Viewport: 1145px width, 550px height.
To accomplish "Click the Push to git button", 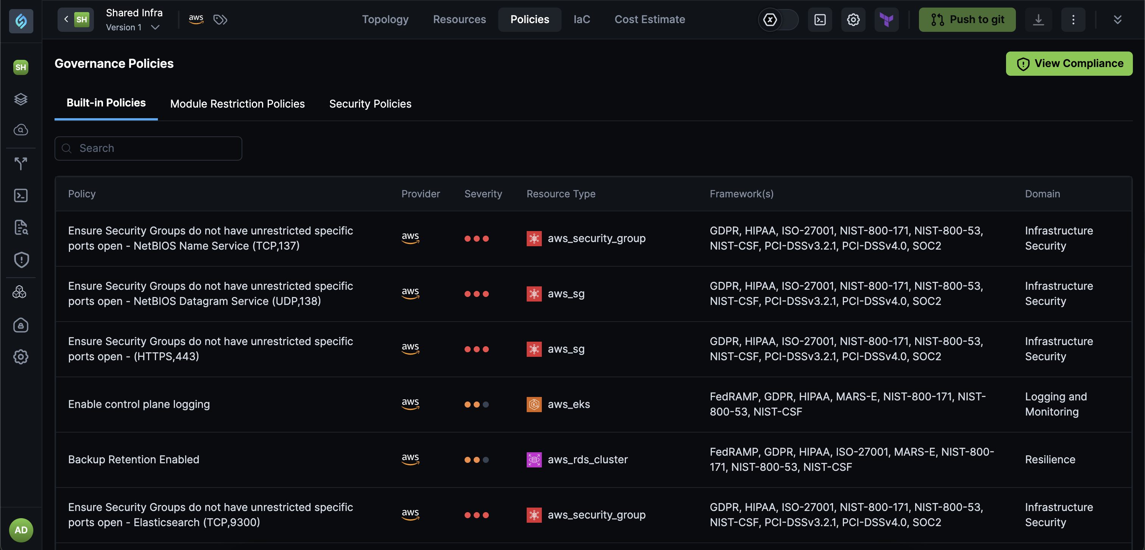I will tap(967, 20).
